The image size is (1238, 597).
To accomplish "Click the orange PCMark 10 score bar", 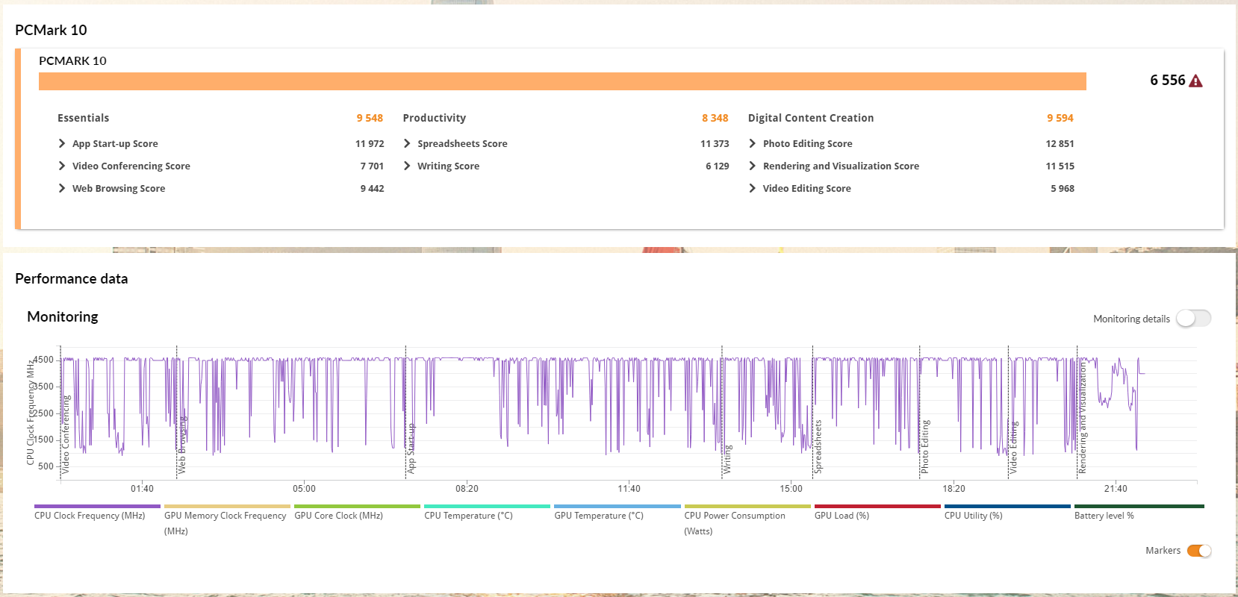I will (x=562, y=81).
